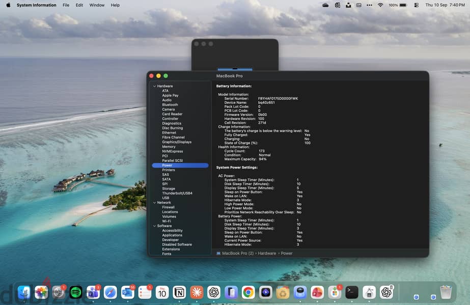Select NVMExpress in the sidebar

click(172, 151)
